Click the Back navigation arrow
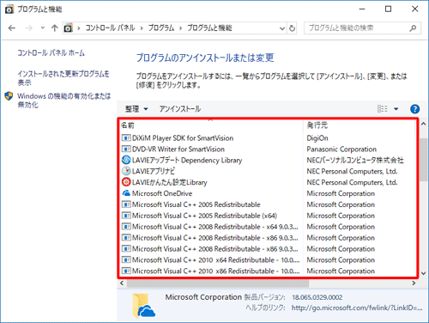The width and height of the screenshot is (429, 323). click(12, 28)
